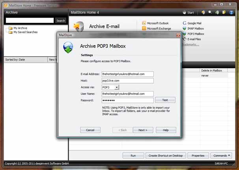Click the Next > button

click(143, 130)
